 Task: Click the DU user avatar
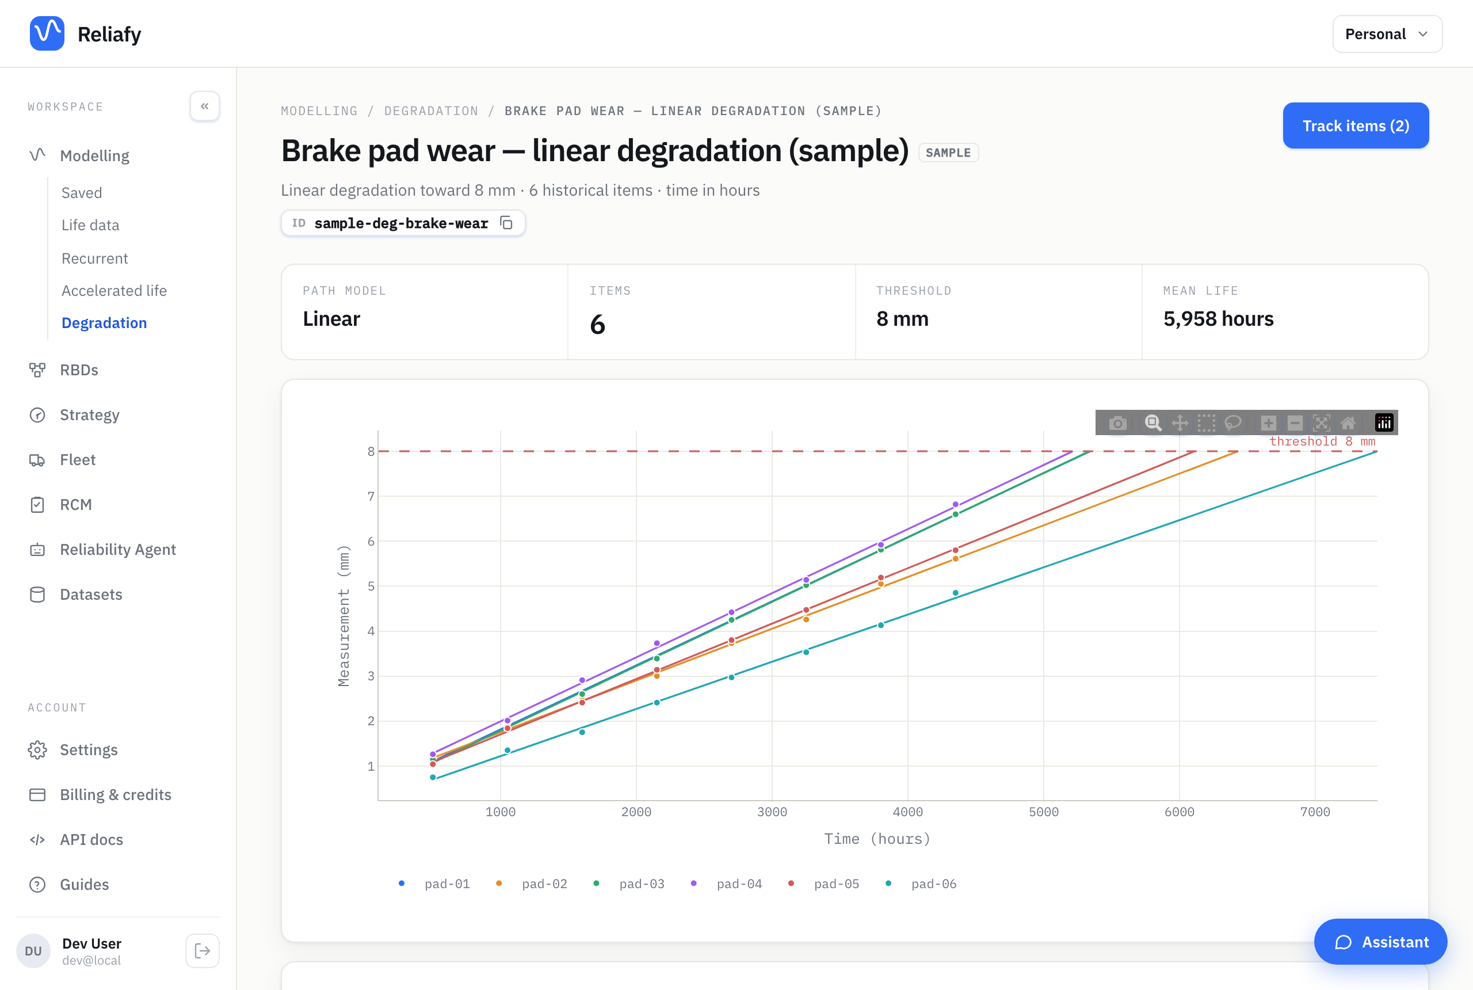(33, 951)
